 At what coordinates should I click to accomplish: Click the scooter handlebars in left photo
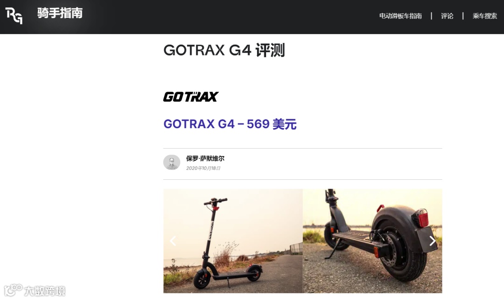tap(215, 202)
